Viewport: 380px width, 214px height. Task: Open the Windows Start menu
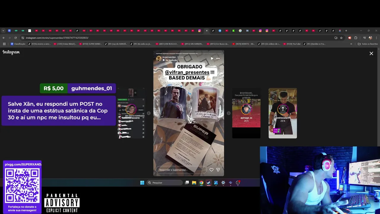tap(142, 182)
